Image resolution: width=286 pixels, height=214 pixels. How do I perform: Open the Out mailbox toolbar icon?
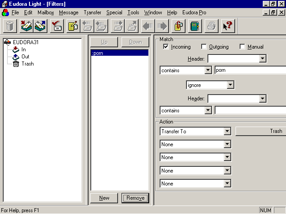pyautogui.click(x=40, y=26)
